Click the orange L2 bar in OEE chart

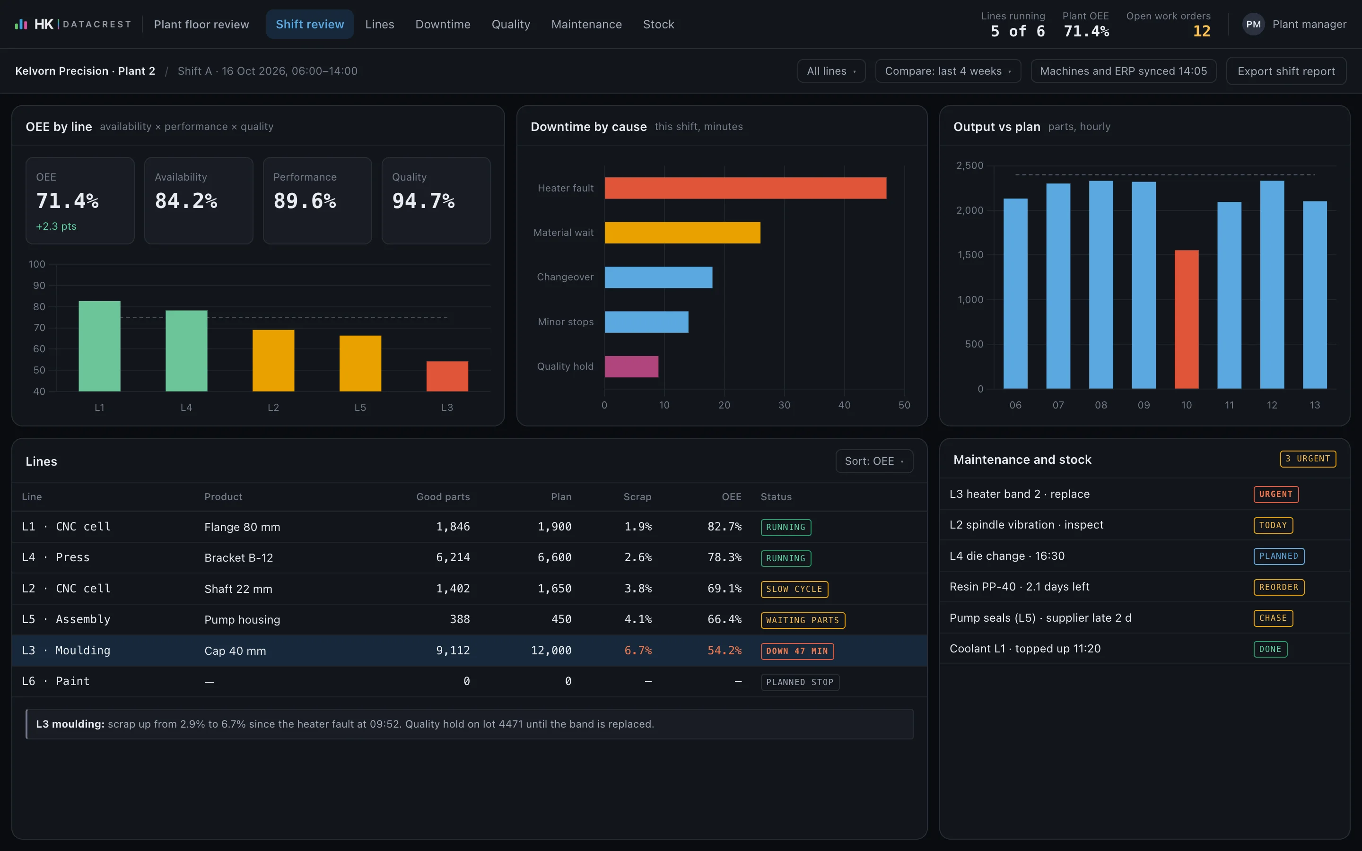click(x=273, y=360)
